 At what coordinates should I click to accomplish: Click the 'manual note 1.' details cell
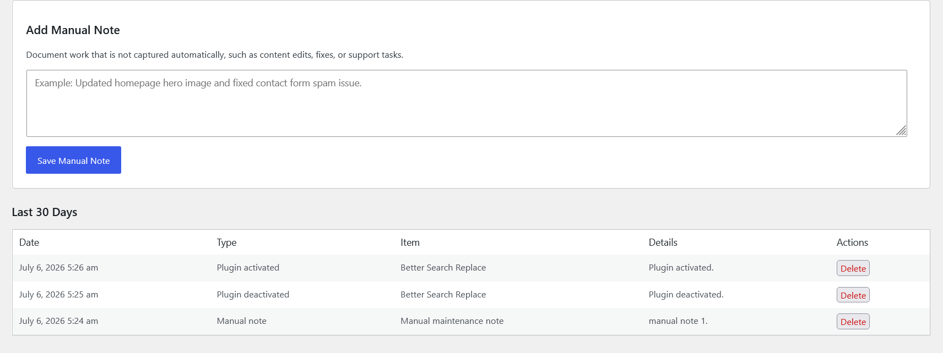pyautogui.click(x=678, y=321)
